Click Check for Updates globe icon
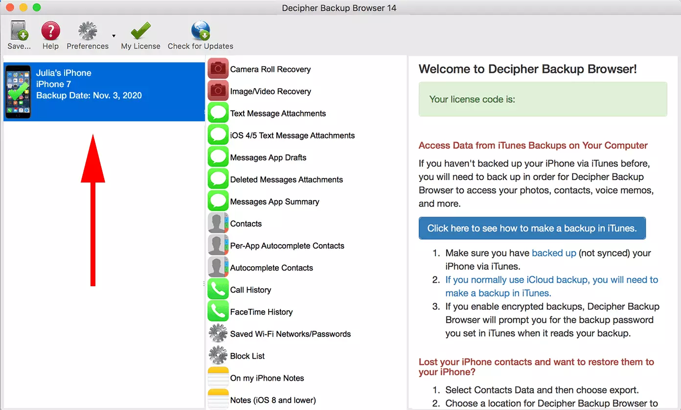This screenshot has width=681, height=410. 201,31
